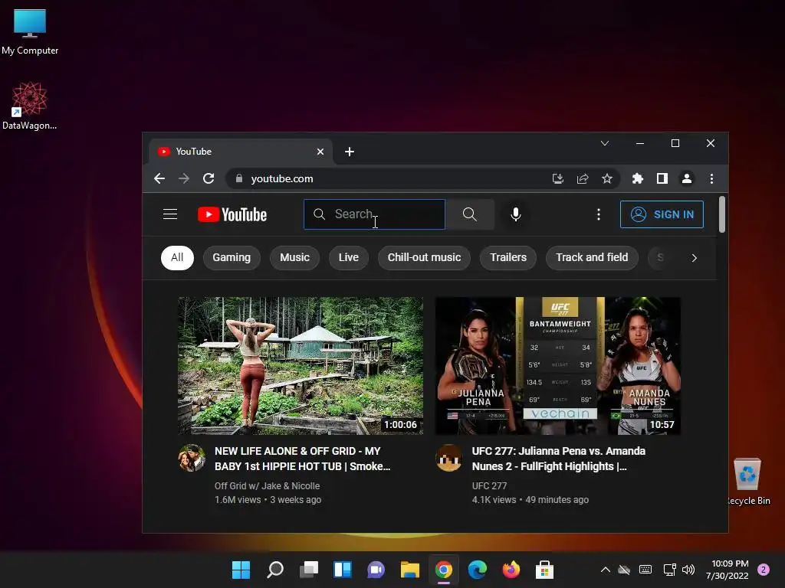Open touch keyboard tray icon
This screenshot has width=785, height=588.
click(x=645, y=570)
